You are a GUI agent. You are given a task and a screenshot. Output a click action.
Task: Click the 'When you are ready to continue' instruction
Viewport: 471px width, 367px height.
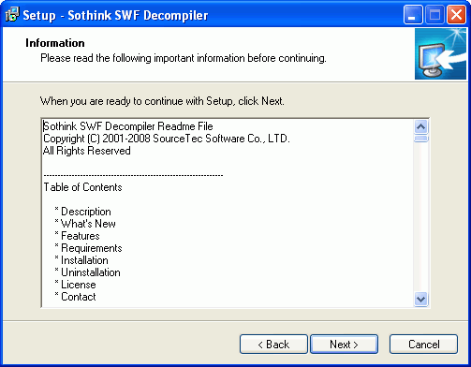(x=162, y=101)
